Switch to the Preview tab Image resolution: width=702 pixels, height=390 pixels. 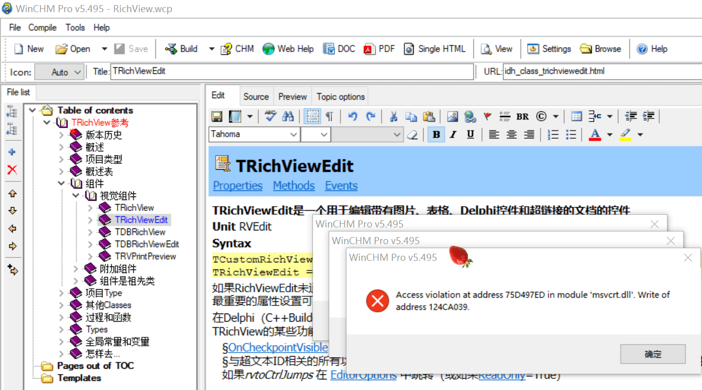[293, 96]
